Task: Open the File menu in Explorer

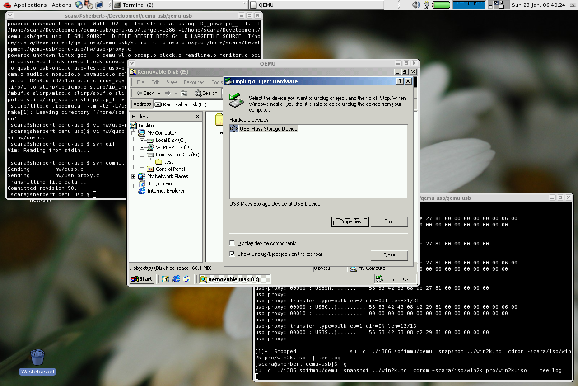Action: pos(140,82)
